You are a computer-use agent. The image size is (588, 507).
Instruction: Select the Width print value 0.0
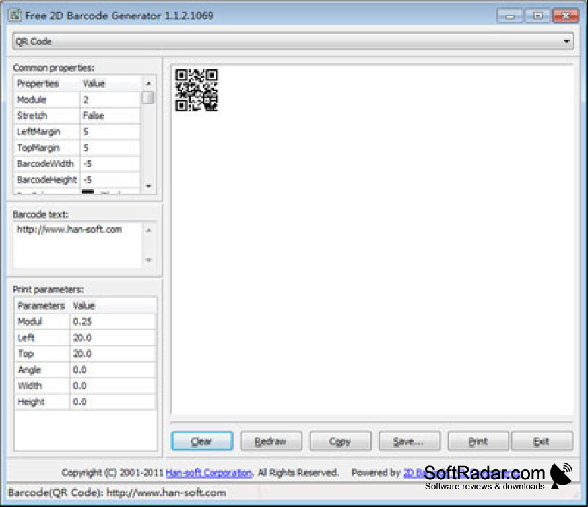[x=112, y=386]
